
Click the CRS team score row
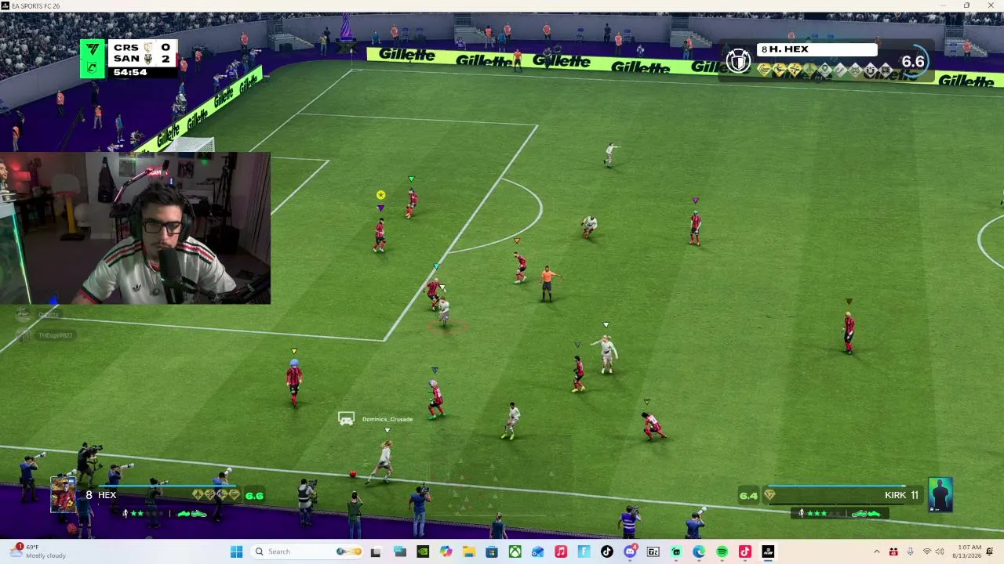tap(142, 48)
